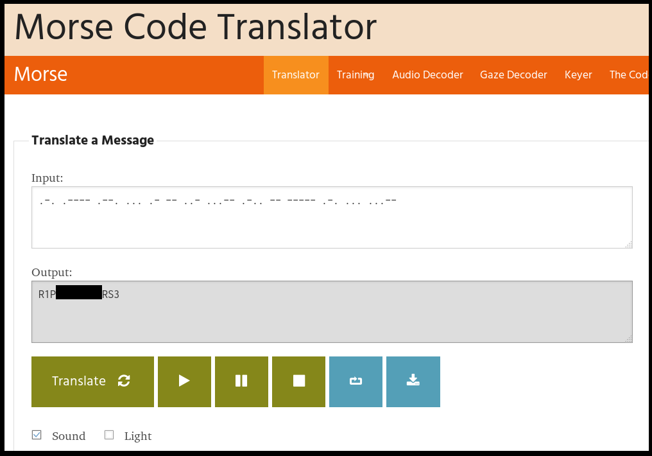Click the Translate button
652x456 pixels.
pos(92,381)
